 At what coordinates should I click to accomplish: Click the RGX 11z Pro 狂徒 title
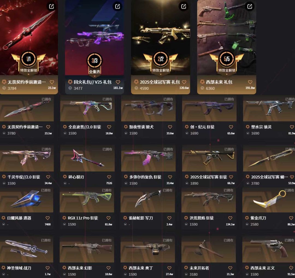tap(83, 218)
